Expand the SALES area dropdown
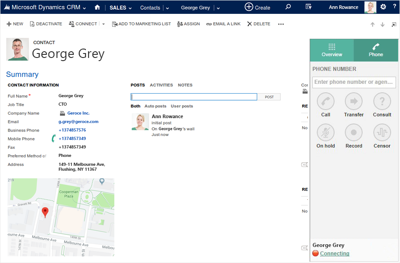Screen dimensions: 400x263 click(x=130, y=8)
